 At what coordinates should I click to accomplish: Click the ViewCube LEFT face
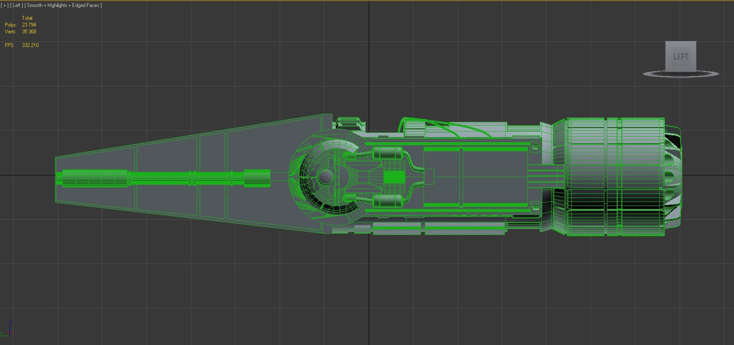tap(680, 56)
